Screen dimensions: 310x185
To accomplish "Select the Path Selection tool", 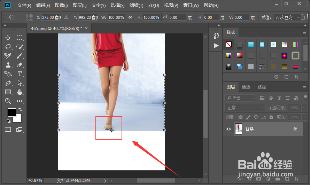I will 20,83.
